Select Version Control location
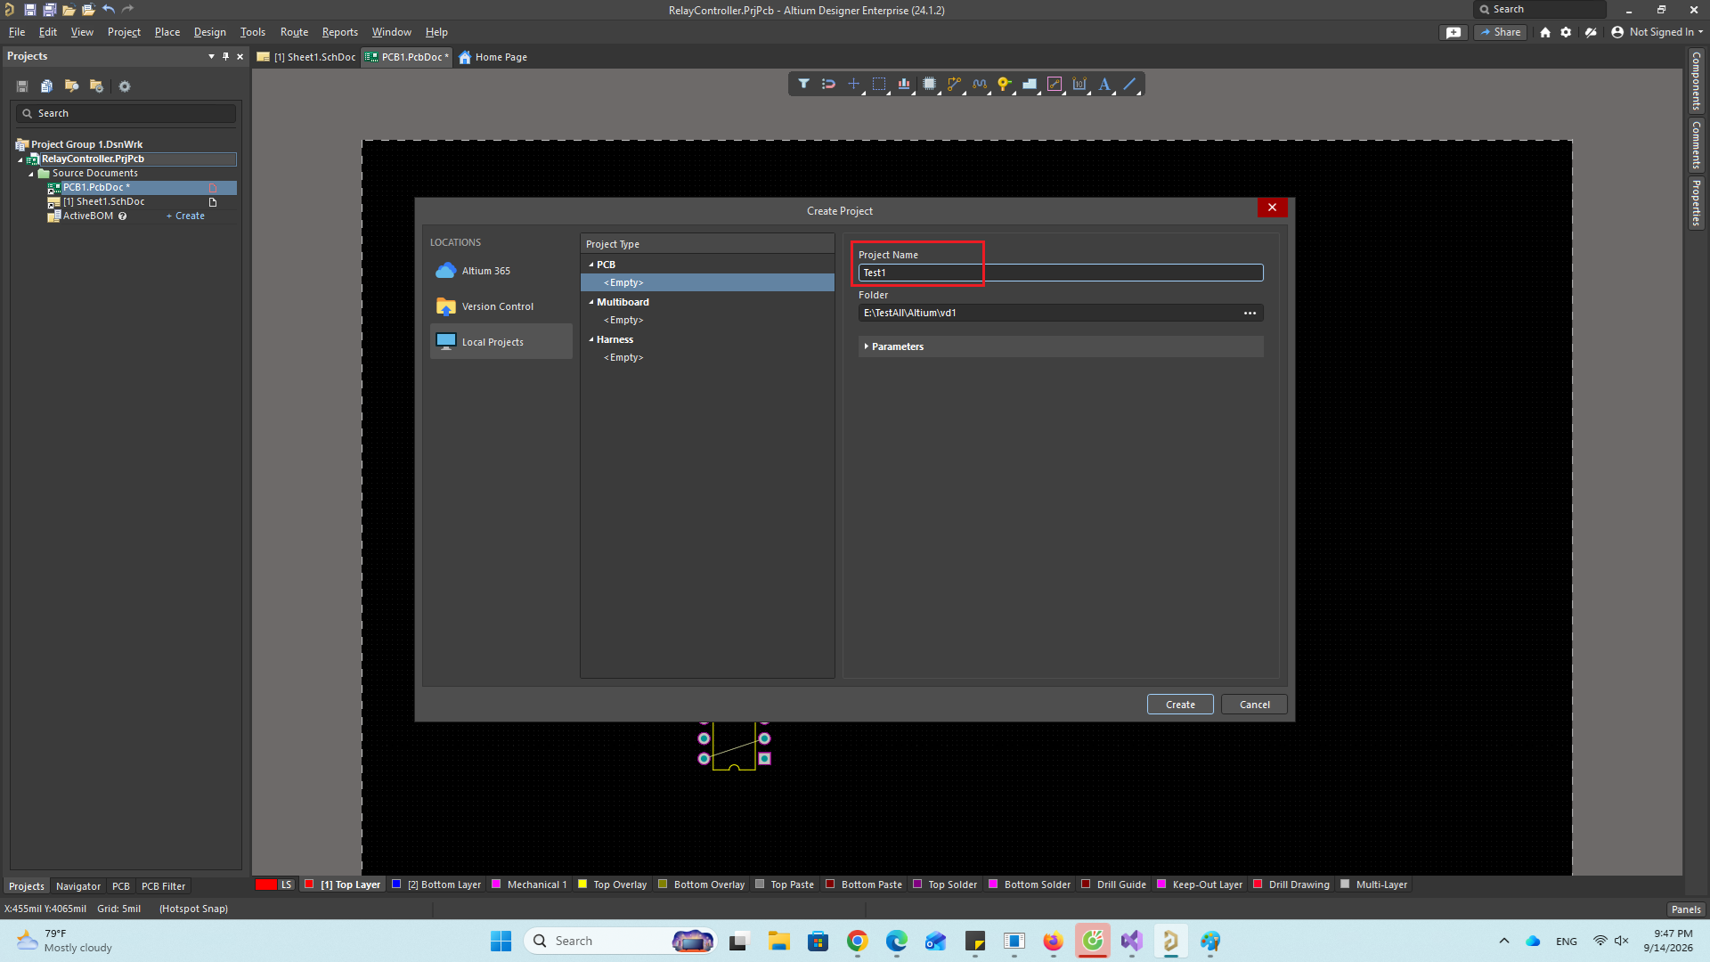The image size is (1710, 962). pyautogui.click(x=501, y=306)
